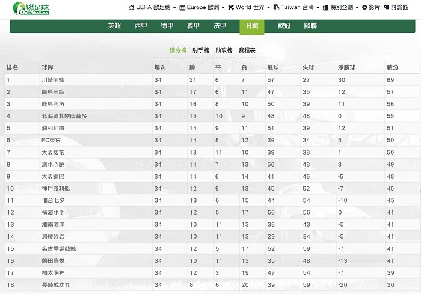Screen dimensions: 421x294
Task: Click the Football.cc site logo
Action: [31, 8]
